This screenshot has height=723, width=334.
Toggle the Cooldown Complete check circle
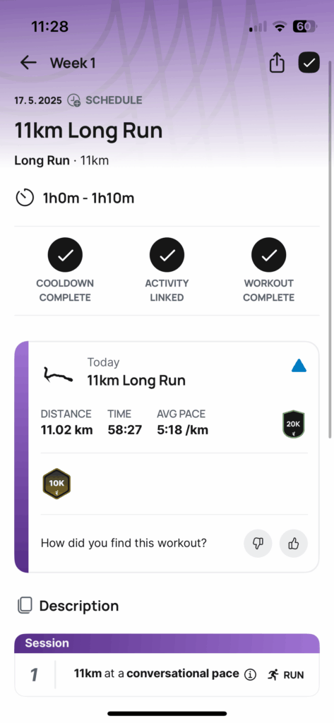click(65, 254)
